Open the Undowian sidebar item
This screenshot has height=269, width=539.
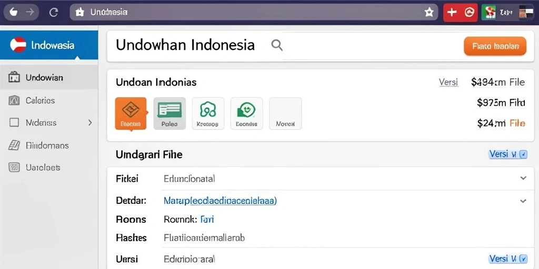point(49,78)
